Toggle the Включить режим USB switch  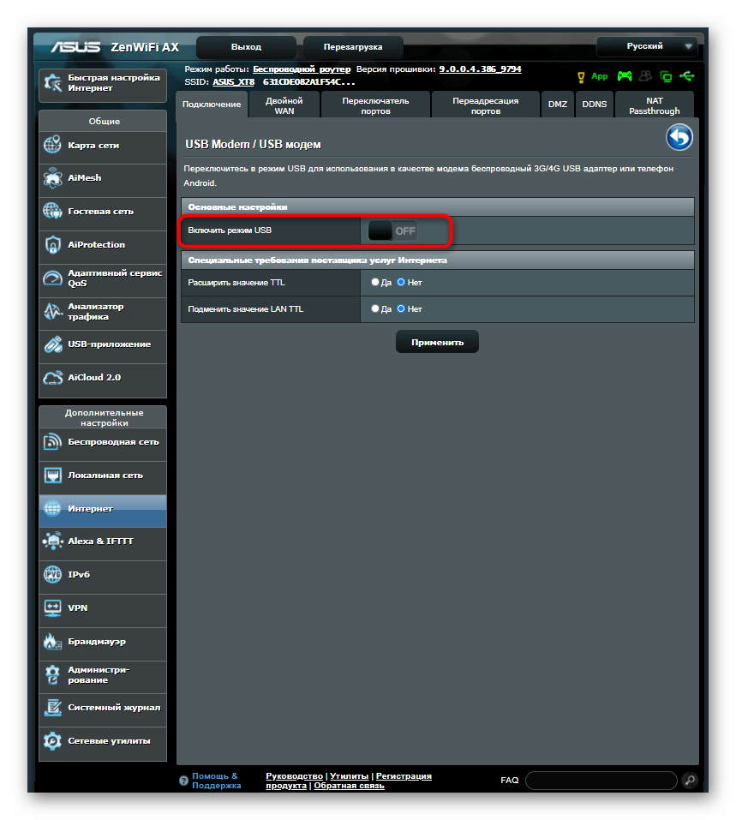click(392, 230)
